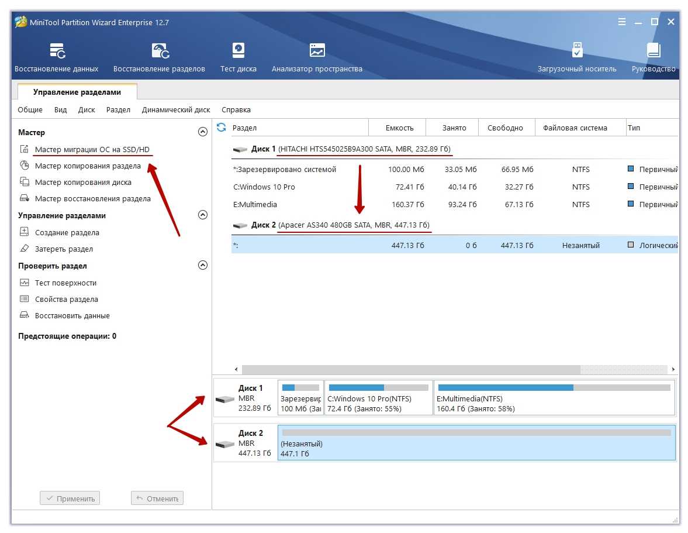Click the scroll right arrow under table

[673, 369]
